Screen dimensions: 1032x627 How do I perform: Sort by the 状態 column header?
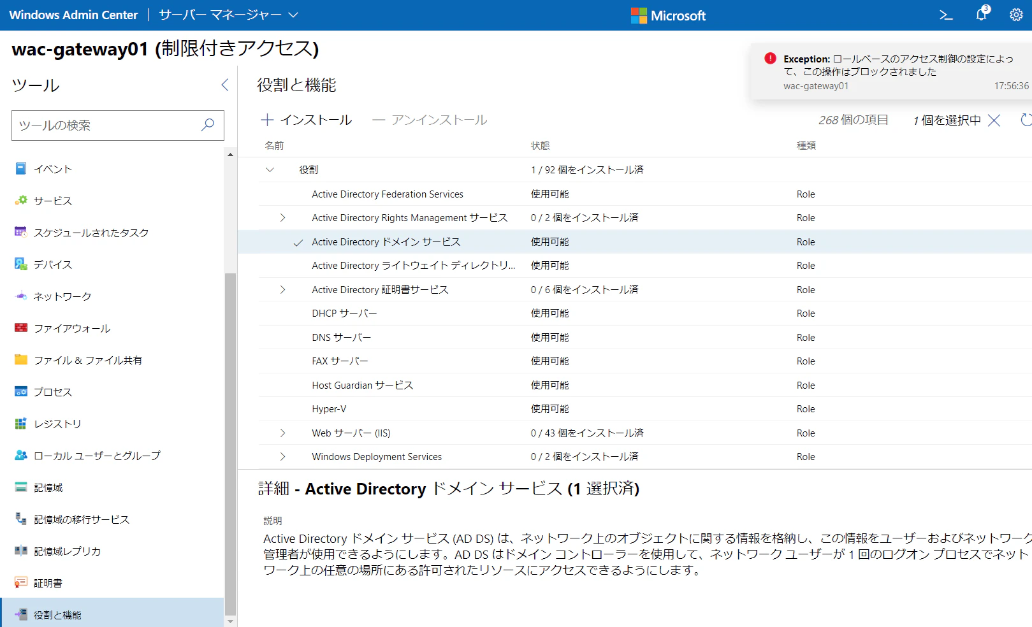(x=541, y=145)
